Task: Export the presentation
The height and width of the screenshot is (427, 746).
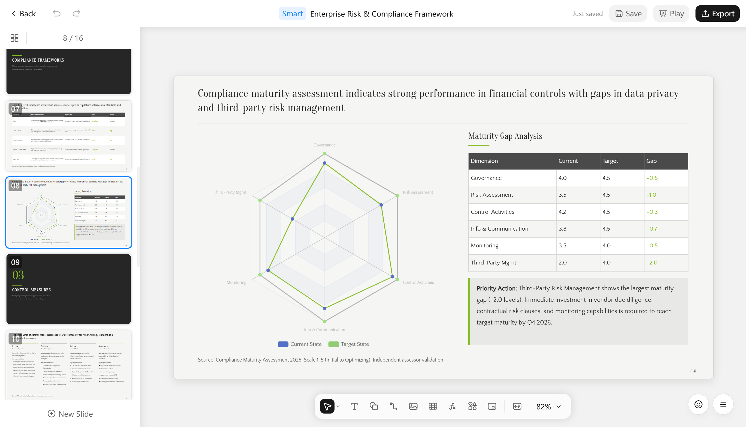Action: [717, 13]
